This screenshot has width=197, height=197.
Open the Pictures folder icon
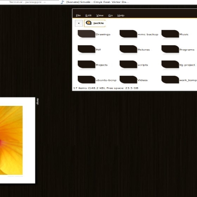[128, 49]
